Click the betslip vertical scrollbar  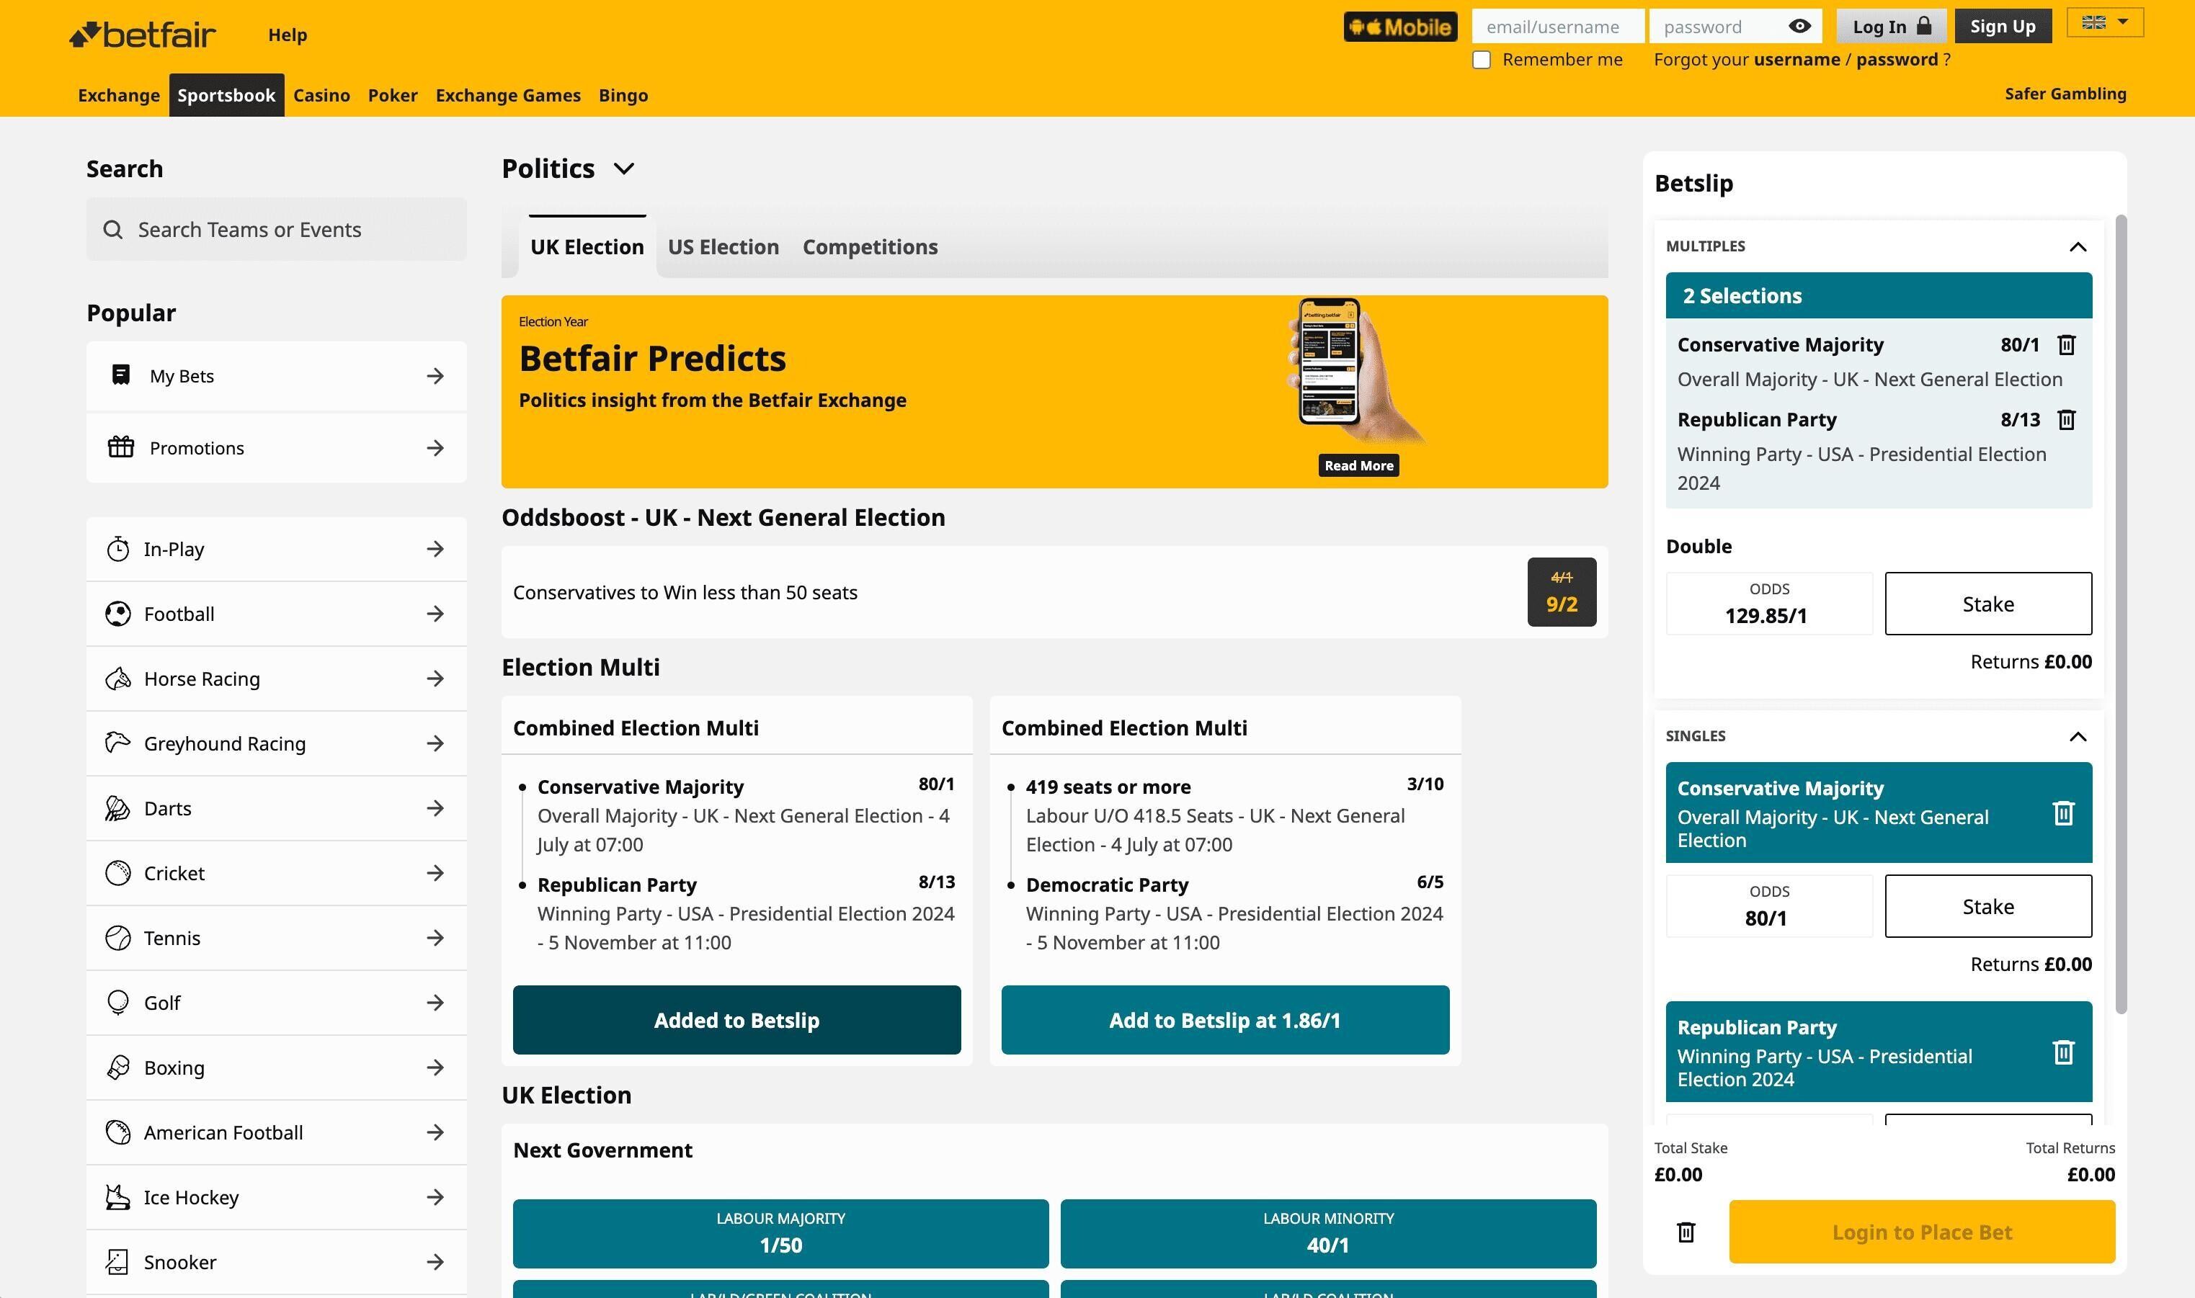(2120, 614)
